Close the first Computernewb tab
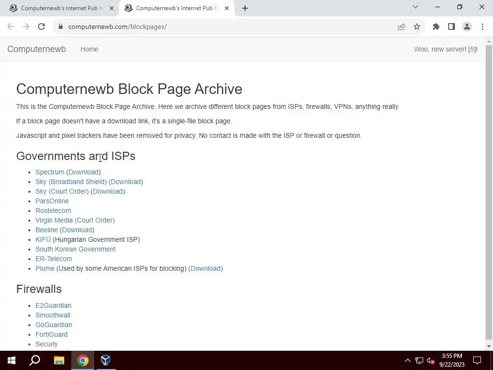The width and height of the screenshot is (493, 370). coord(112,8)
